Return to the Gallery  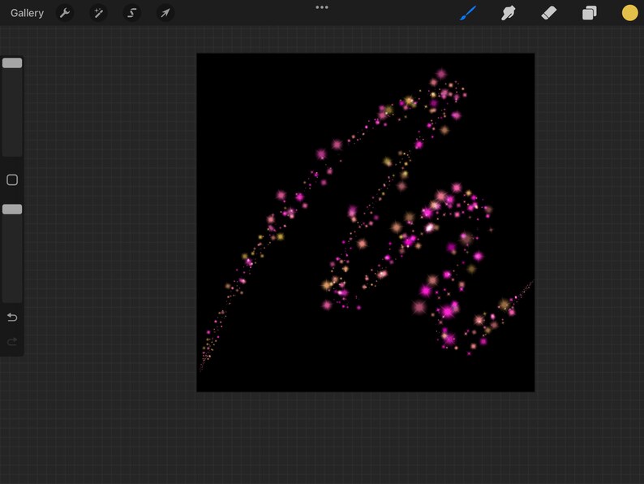27,13
